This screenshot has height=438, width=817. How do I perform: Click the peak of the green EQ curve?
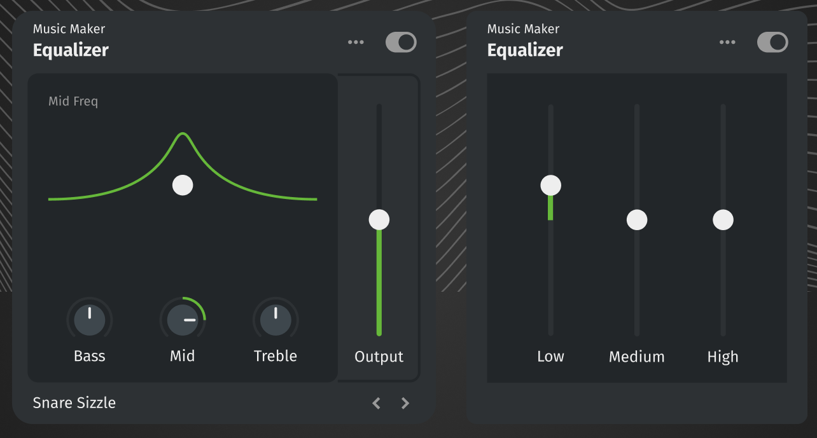[183, 133]
